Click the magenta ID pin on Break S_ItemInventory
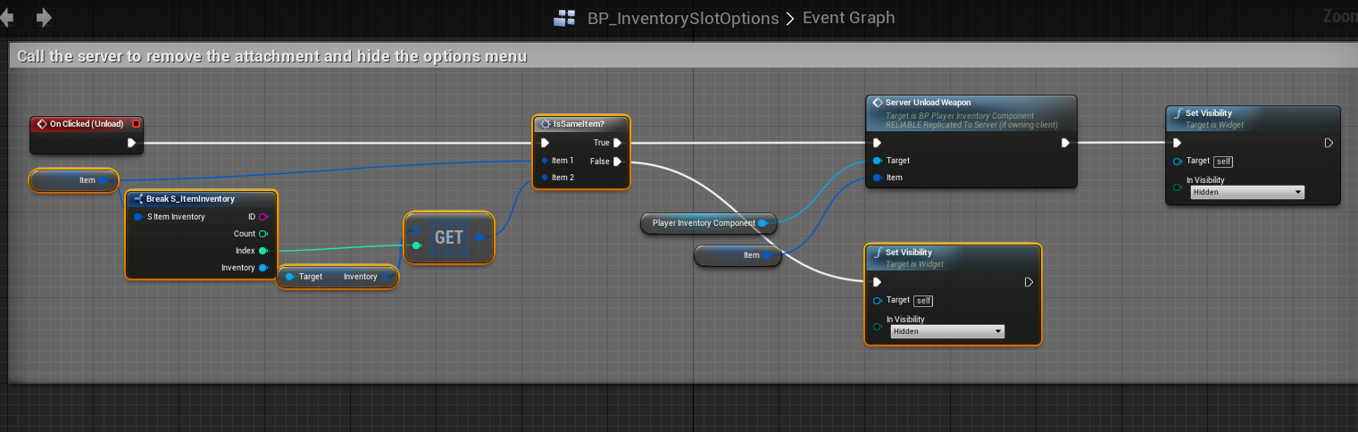 262,217
